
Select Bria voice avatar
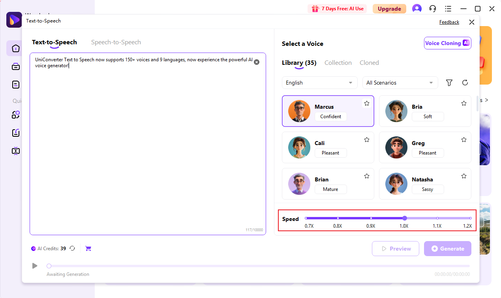click(x=396, y=111)
